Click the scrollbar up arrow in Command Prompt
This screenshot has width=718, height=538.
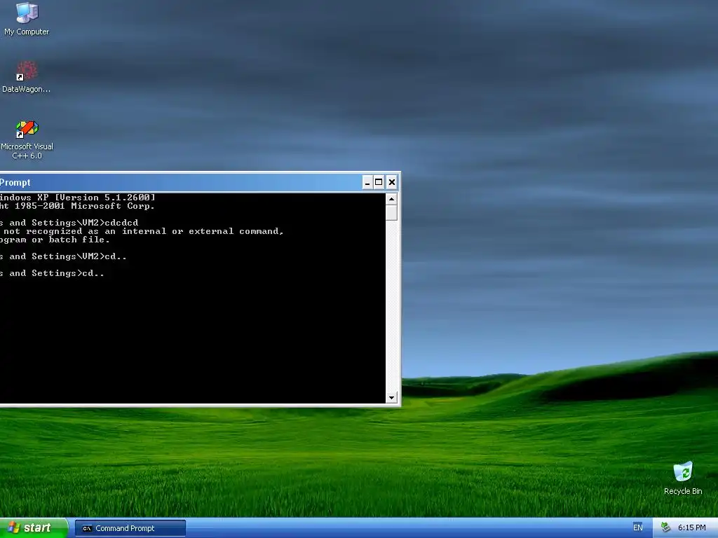click(391, 199)
